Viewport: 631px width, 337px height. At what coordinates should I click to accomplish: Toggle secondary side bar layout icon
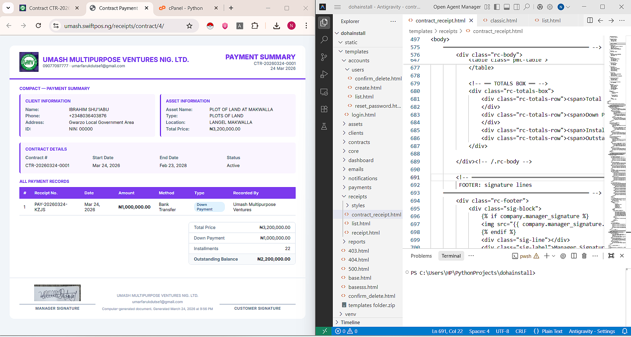[x=517, y=7]
